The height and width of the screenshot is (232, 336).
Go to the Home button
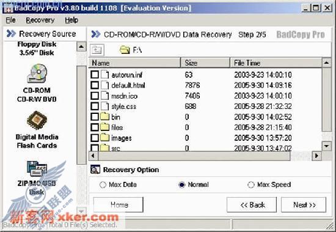click(119, 204)
